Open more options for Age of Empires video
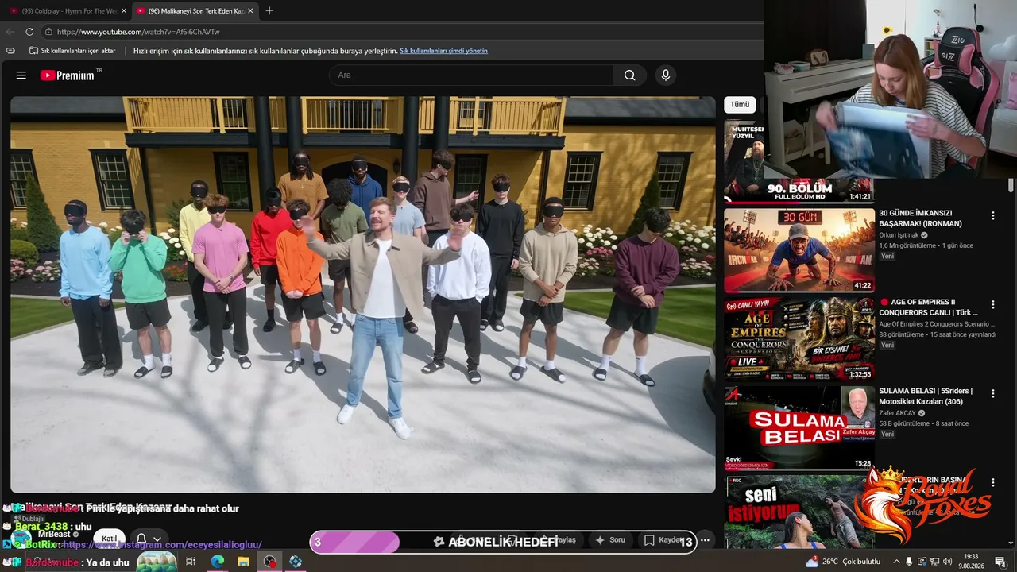1017x572 pixels. click(992, 305)
